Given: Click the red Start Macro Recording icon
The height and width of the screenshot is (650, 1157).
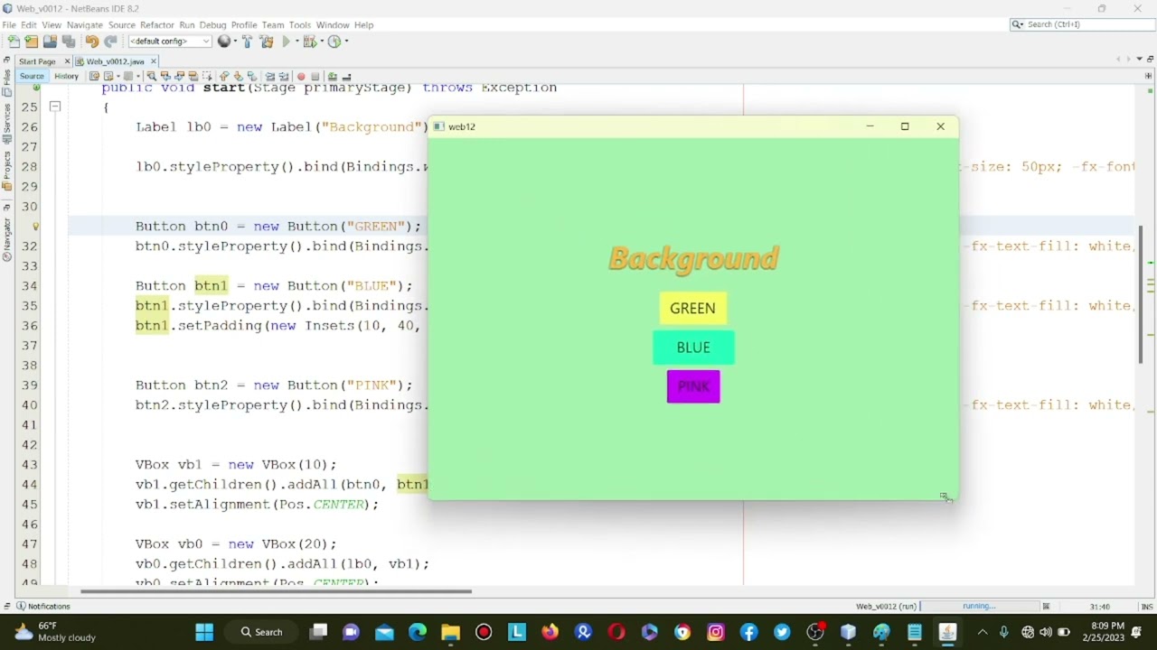Looking at the screenshot, I should tap(301, 77).
